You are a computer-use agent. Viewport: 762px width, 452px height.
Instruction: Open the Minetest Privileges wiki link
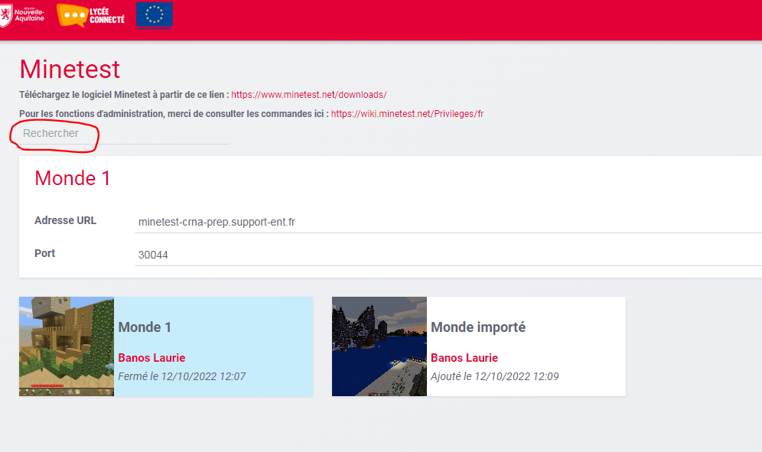click(x=407, y=114)
